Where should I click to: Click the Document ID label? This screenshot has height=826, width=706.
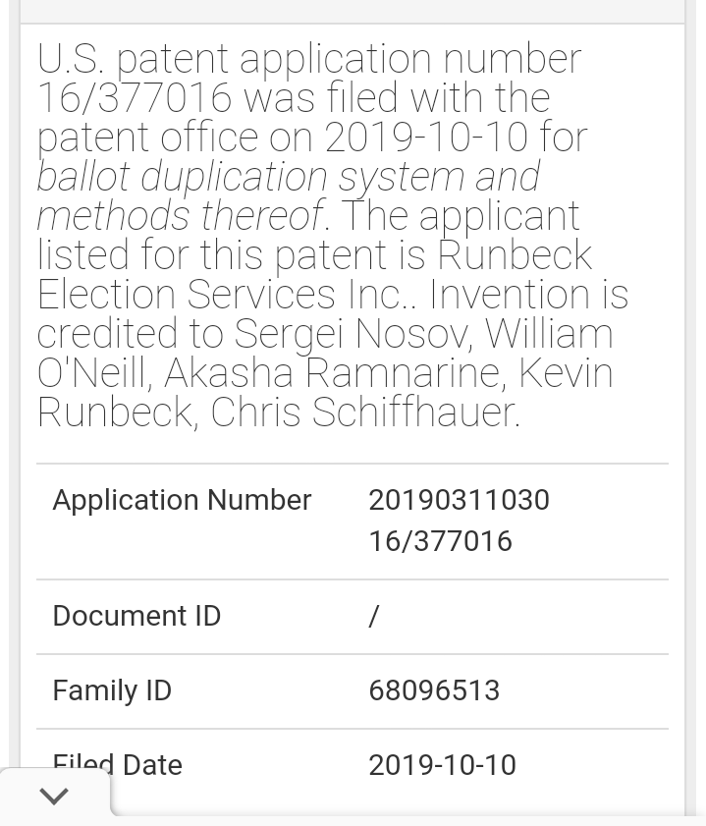tap(136, 616)
